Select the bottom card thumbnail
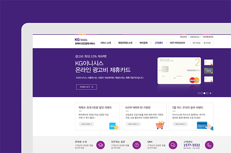The image size is (231, 153). [x=209, y=79]
